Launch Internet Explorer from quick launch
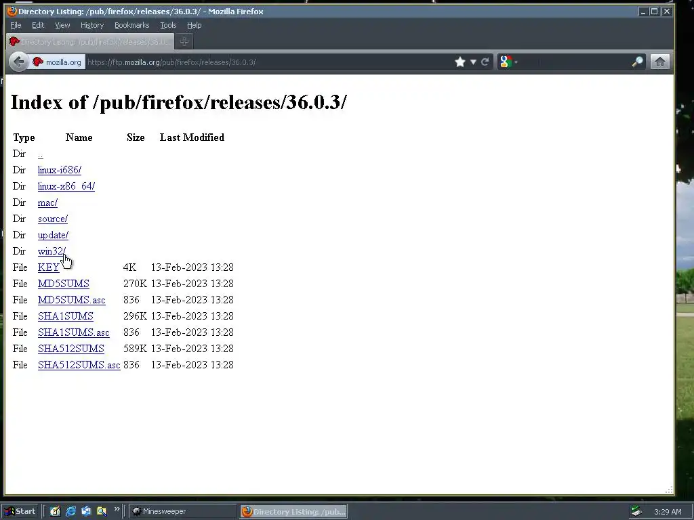The height and width of the screenshot is (520, 694). click(70, 511)
